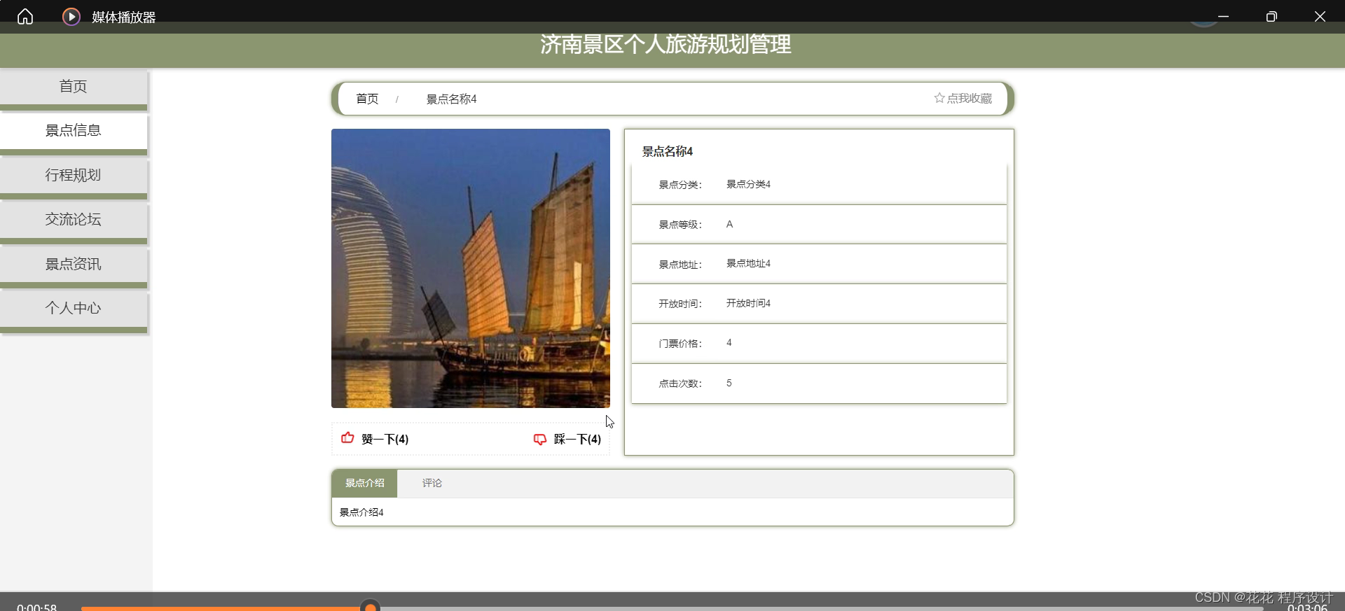This screenshot has height=611, width=1345.
Task: Click the thumbs-up like icon
Action: tap(347, 438)
